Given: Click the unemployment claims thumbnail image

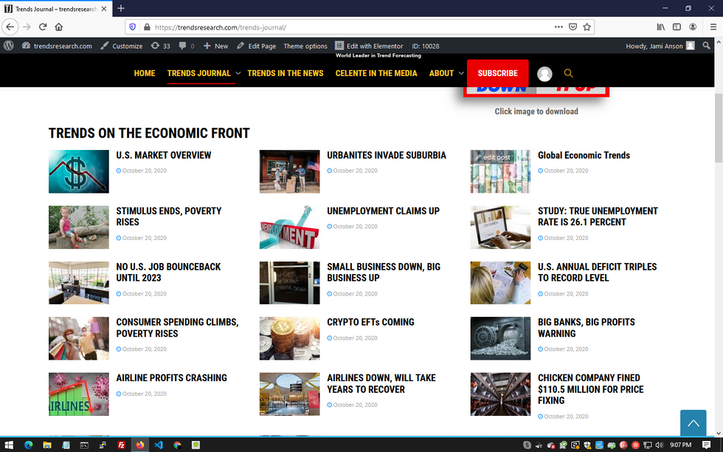Looking at the screenshot, I should point(289,227).
